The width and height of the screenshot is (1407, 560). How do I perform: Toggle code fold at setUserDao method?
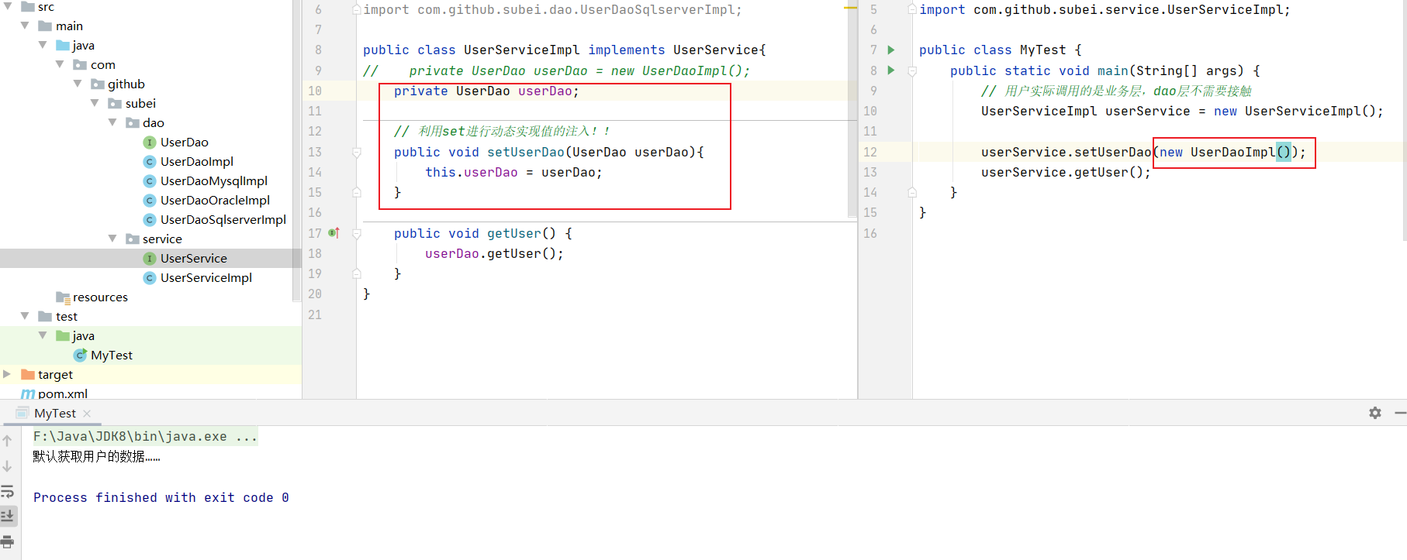pos(357,153)
